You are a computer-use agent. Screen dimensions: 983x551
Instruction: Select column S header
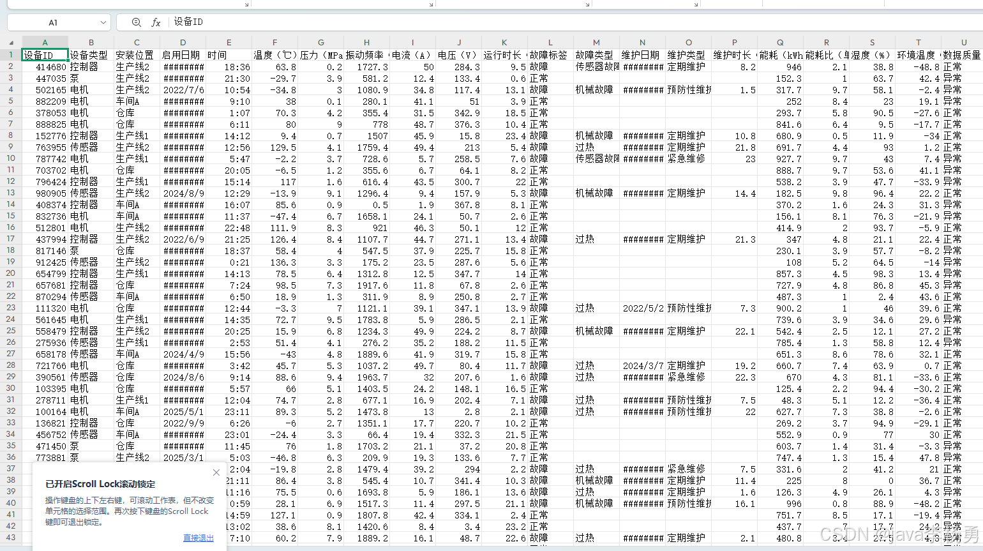[872, 43]
